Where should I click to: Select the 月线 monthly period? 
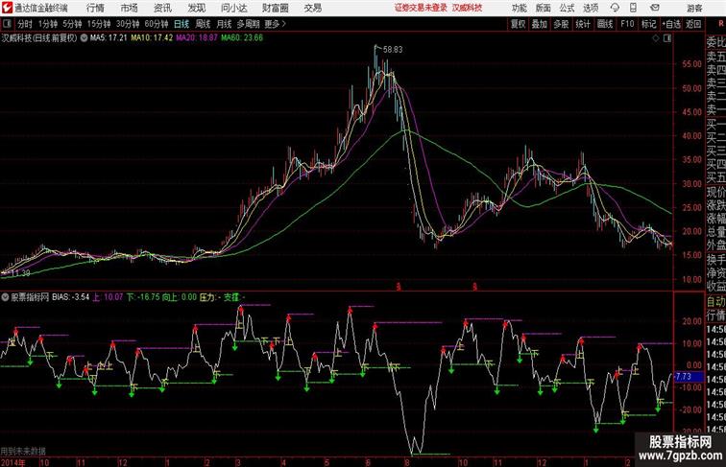(224, 24)
